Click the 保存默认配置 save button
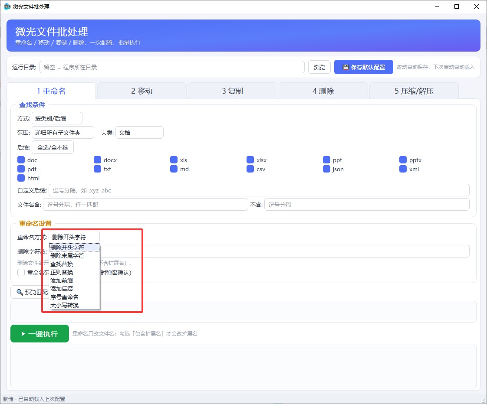Image resolution: width=487 pixels, height=404 pixels. coord(363,67)
